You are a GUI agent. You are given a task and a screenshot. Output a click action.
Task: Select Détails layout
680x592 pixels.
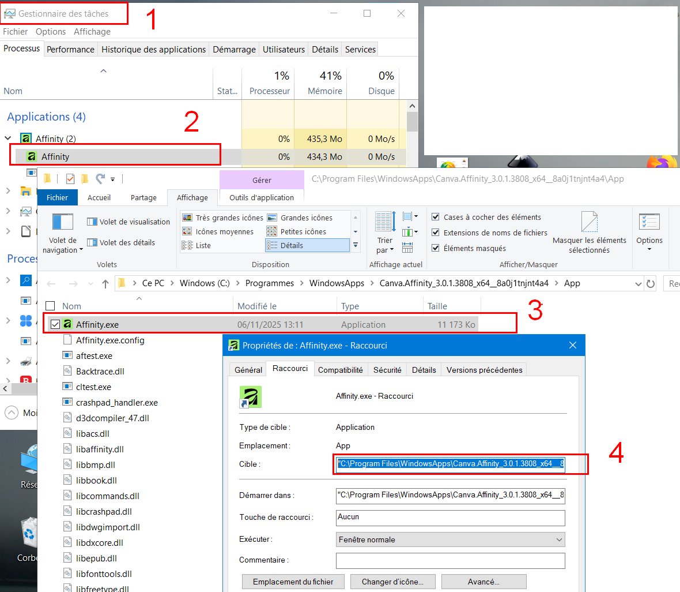pyautogui.click(x=307, y=245)
